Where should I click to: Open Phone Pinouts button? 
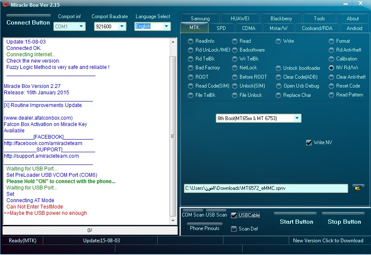tap(205, 228)
